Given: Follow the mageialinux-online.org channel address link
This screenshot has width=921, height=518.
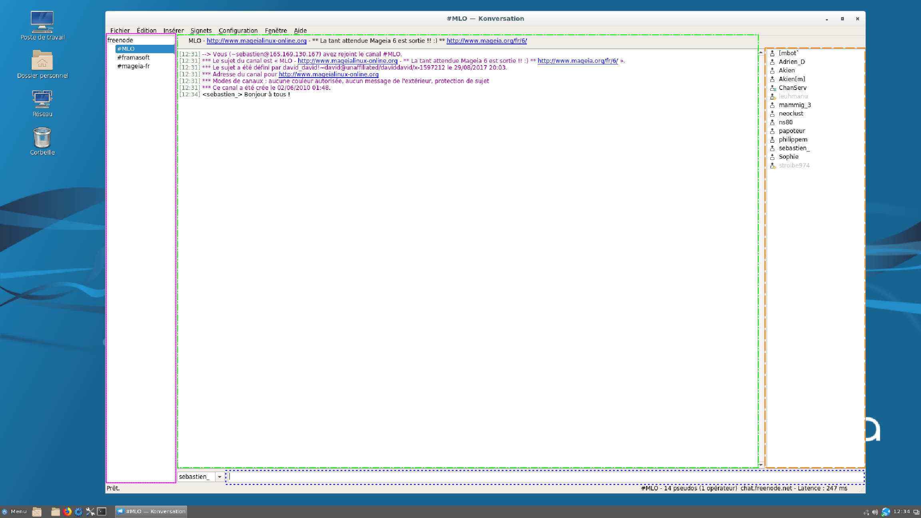Looking at the screenshot, I should pyautogui.click(x=328, y=74).
